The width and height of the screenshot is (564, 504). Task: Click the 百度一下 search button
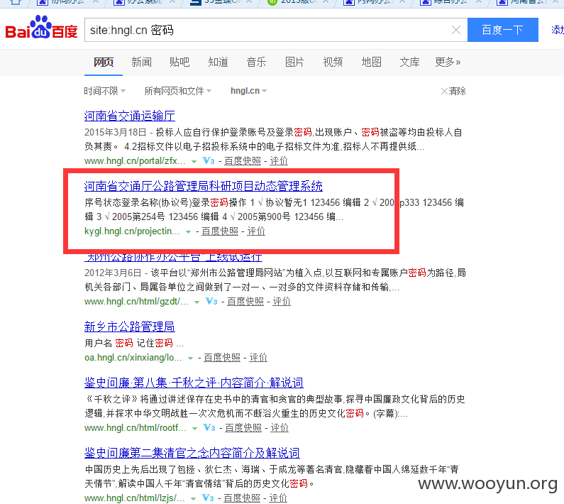[x=502, y=30]
